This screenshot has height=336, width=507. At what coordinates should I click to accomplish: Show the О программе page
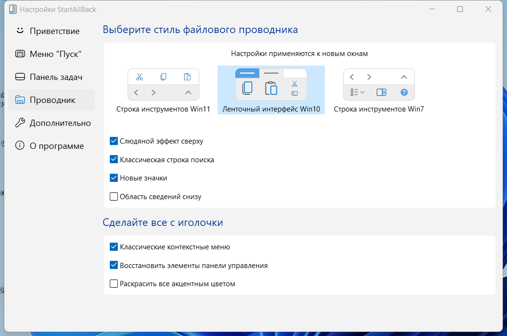pos(51,146)
